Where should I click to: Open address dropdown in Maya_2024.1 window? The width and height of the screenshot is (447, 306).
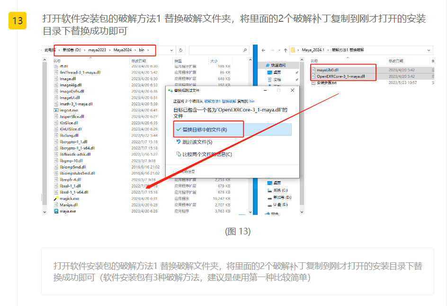tap(429, 50)
